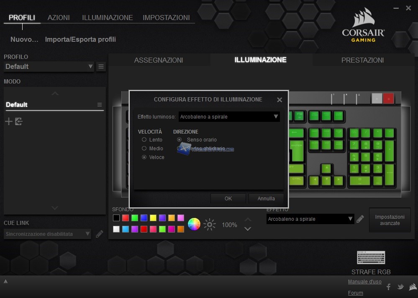Open the color wheel picker

194,225
